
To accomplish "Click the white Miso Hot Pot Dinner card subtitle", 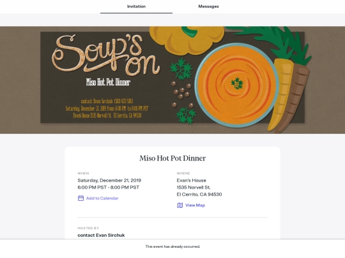I will [108, 82].
